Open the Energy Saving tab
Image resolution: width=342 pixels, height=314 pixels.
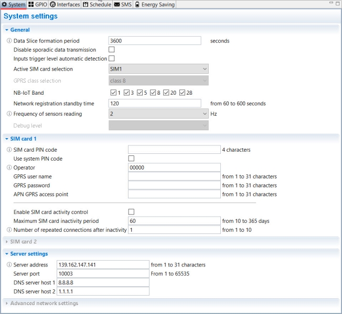pos(155,5)
